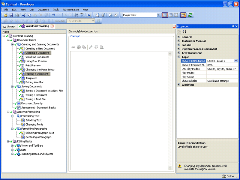Click the Concept scrollbar down arrow
The image size is (240, 180).
pos(170,168)
